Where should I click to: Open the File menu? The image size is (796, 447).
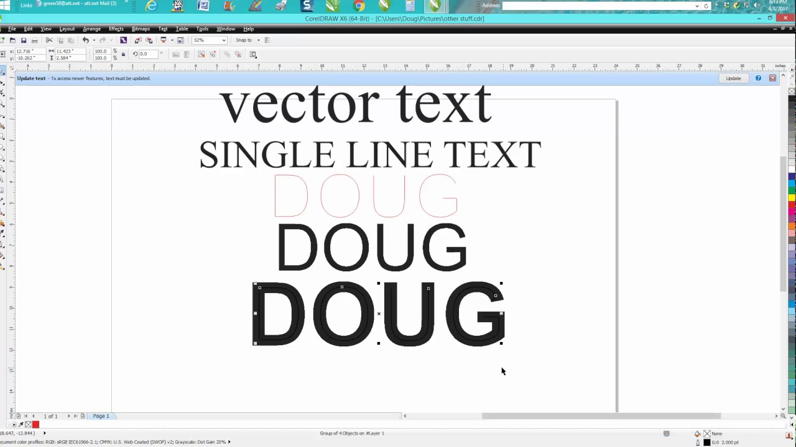click(x=12, y=29)
